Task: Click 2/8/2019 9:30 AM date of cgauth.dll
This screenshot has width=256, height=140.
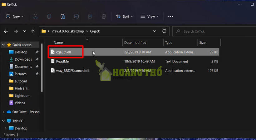Action: pyautogui.click(x=138, y=52)
